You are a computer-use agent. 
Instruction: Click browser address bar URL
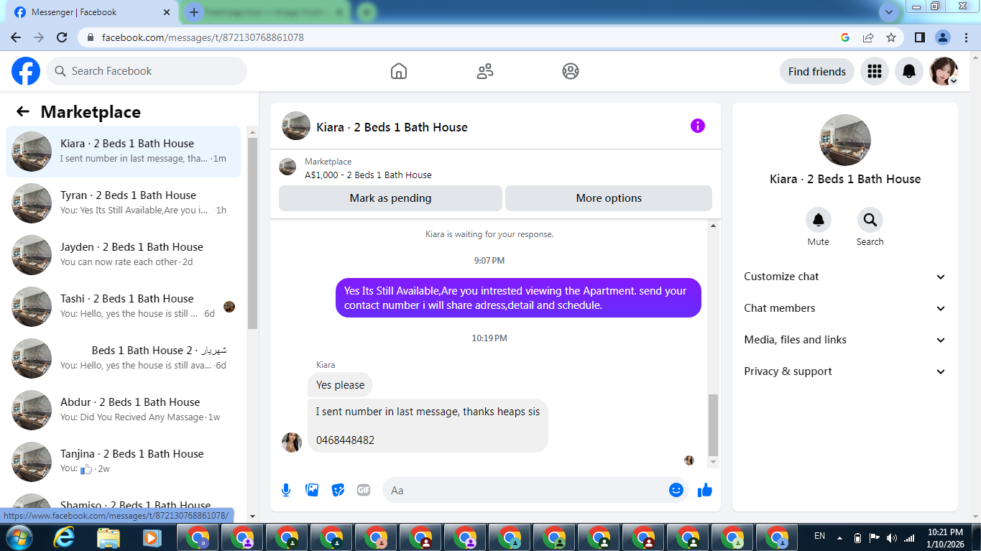pos(203,37)
